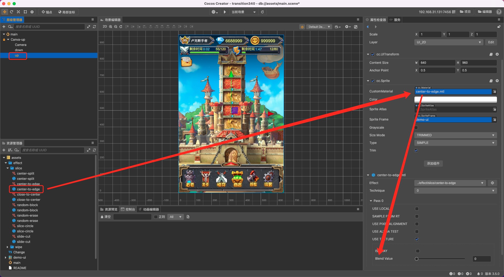Go back in inspector history

point(367,27)
